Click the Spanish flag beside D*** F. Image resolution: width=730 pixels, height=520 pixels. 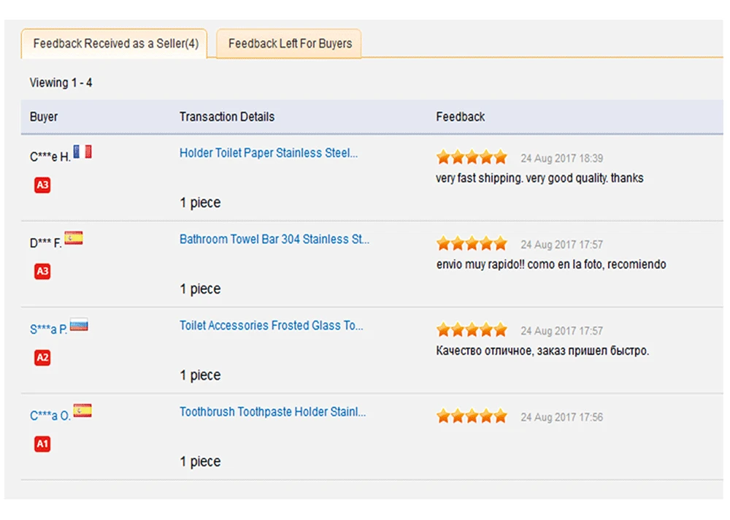pyautogui.click(x=74, y=238)
